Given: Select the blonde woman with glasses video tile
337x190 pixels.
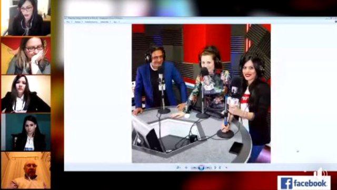Looking at the screenshot, I should 26,56.
